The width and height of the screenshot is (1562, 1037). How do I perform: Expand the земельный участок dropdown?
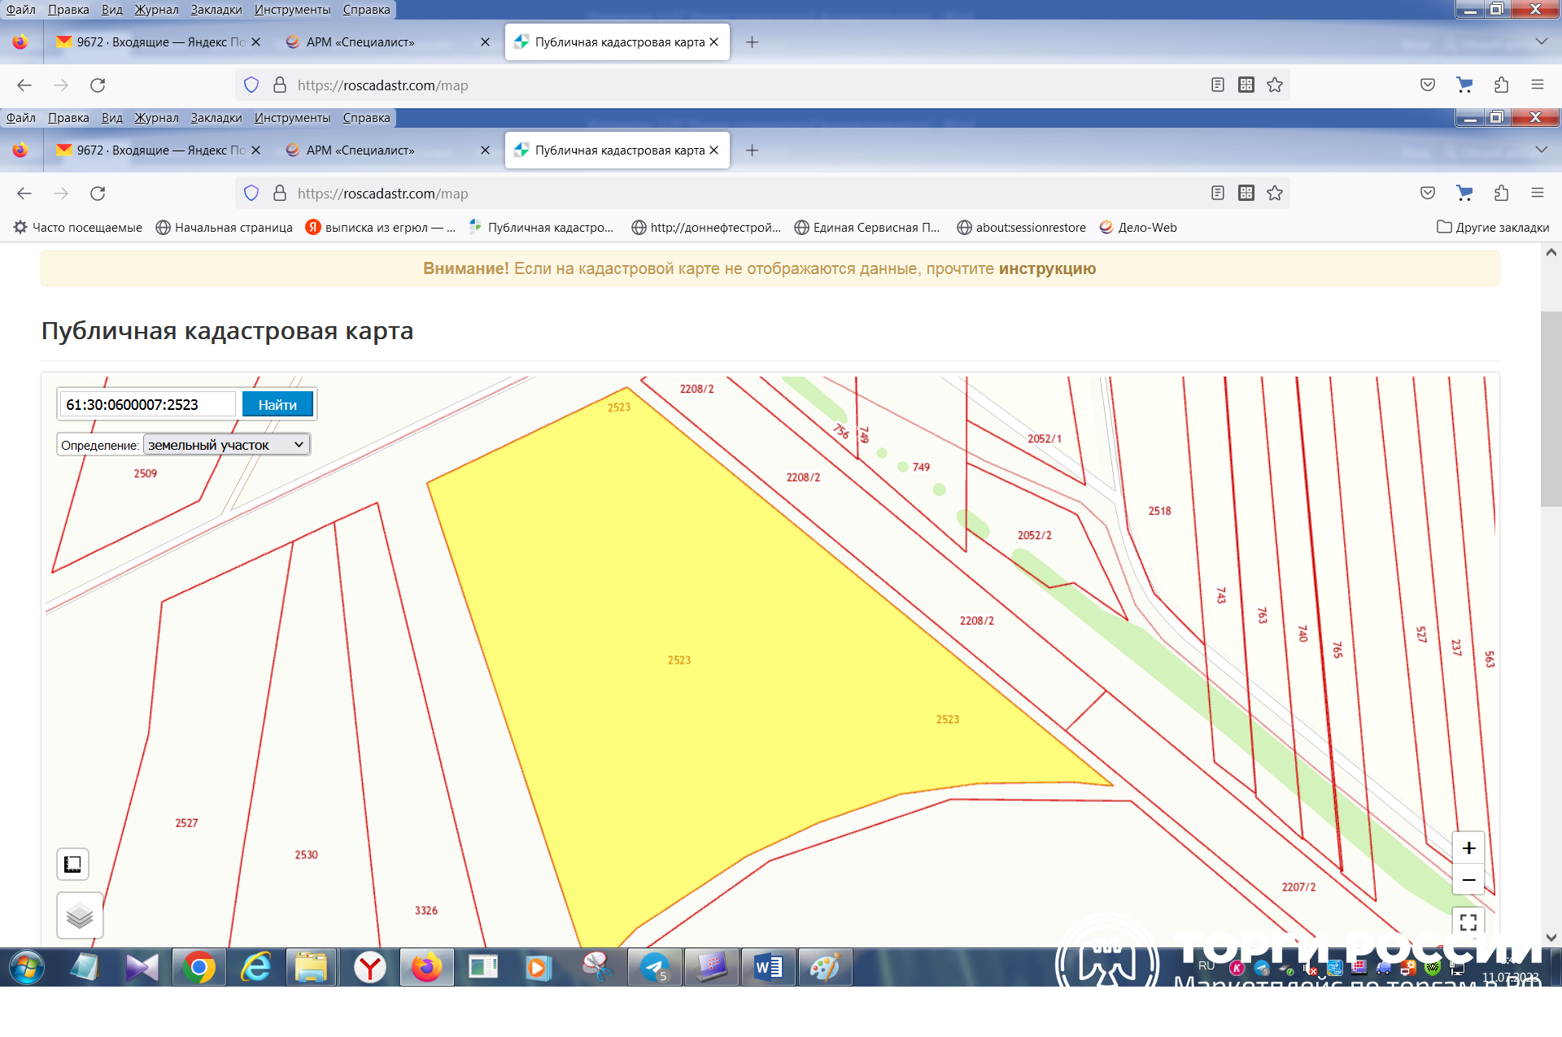pos(225,445)
